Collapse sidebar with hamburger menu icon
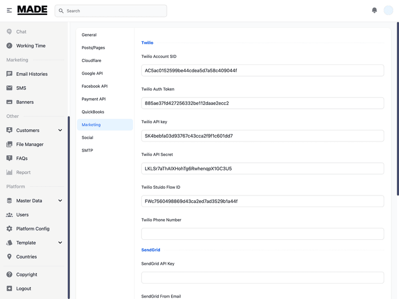This screenshot has height=299, width=399. (9, 11)
